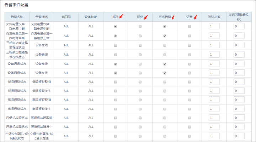
Task: Uncheck 邮件 for 设备通讯状态 设备在线 row
Action: 115,73
